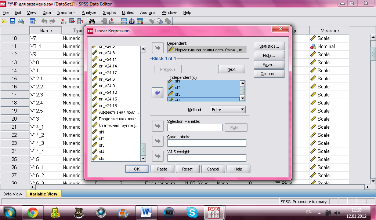Open the File menu
The image size is (376, 220).
click(x=6, y=12)
